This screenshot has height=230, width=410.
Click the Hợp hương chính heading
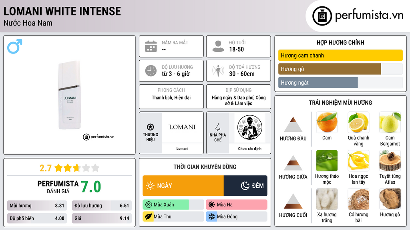(340, 42)
